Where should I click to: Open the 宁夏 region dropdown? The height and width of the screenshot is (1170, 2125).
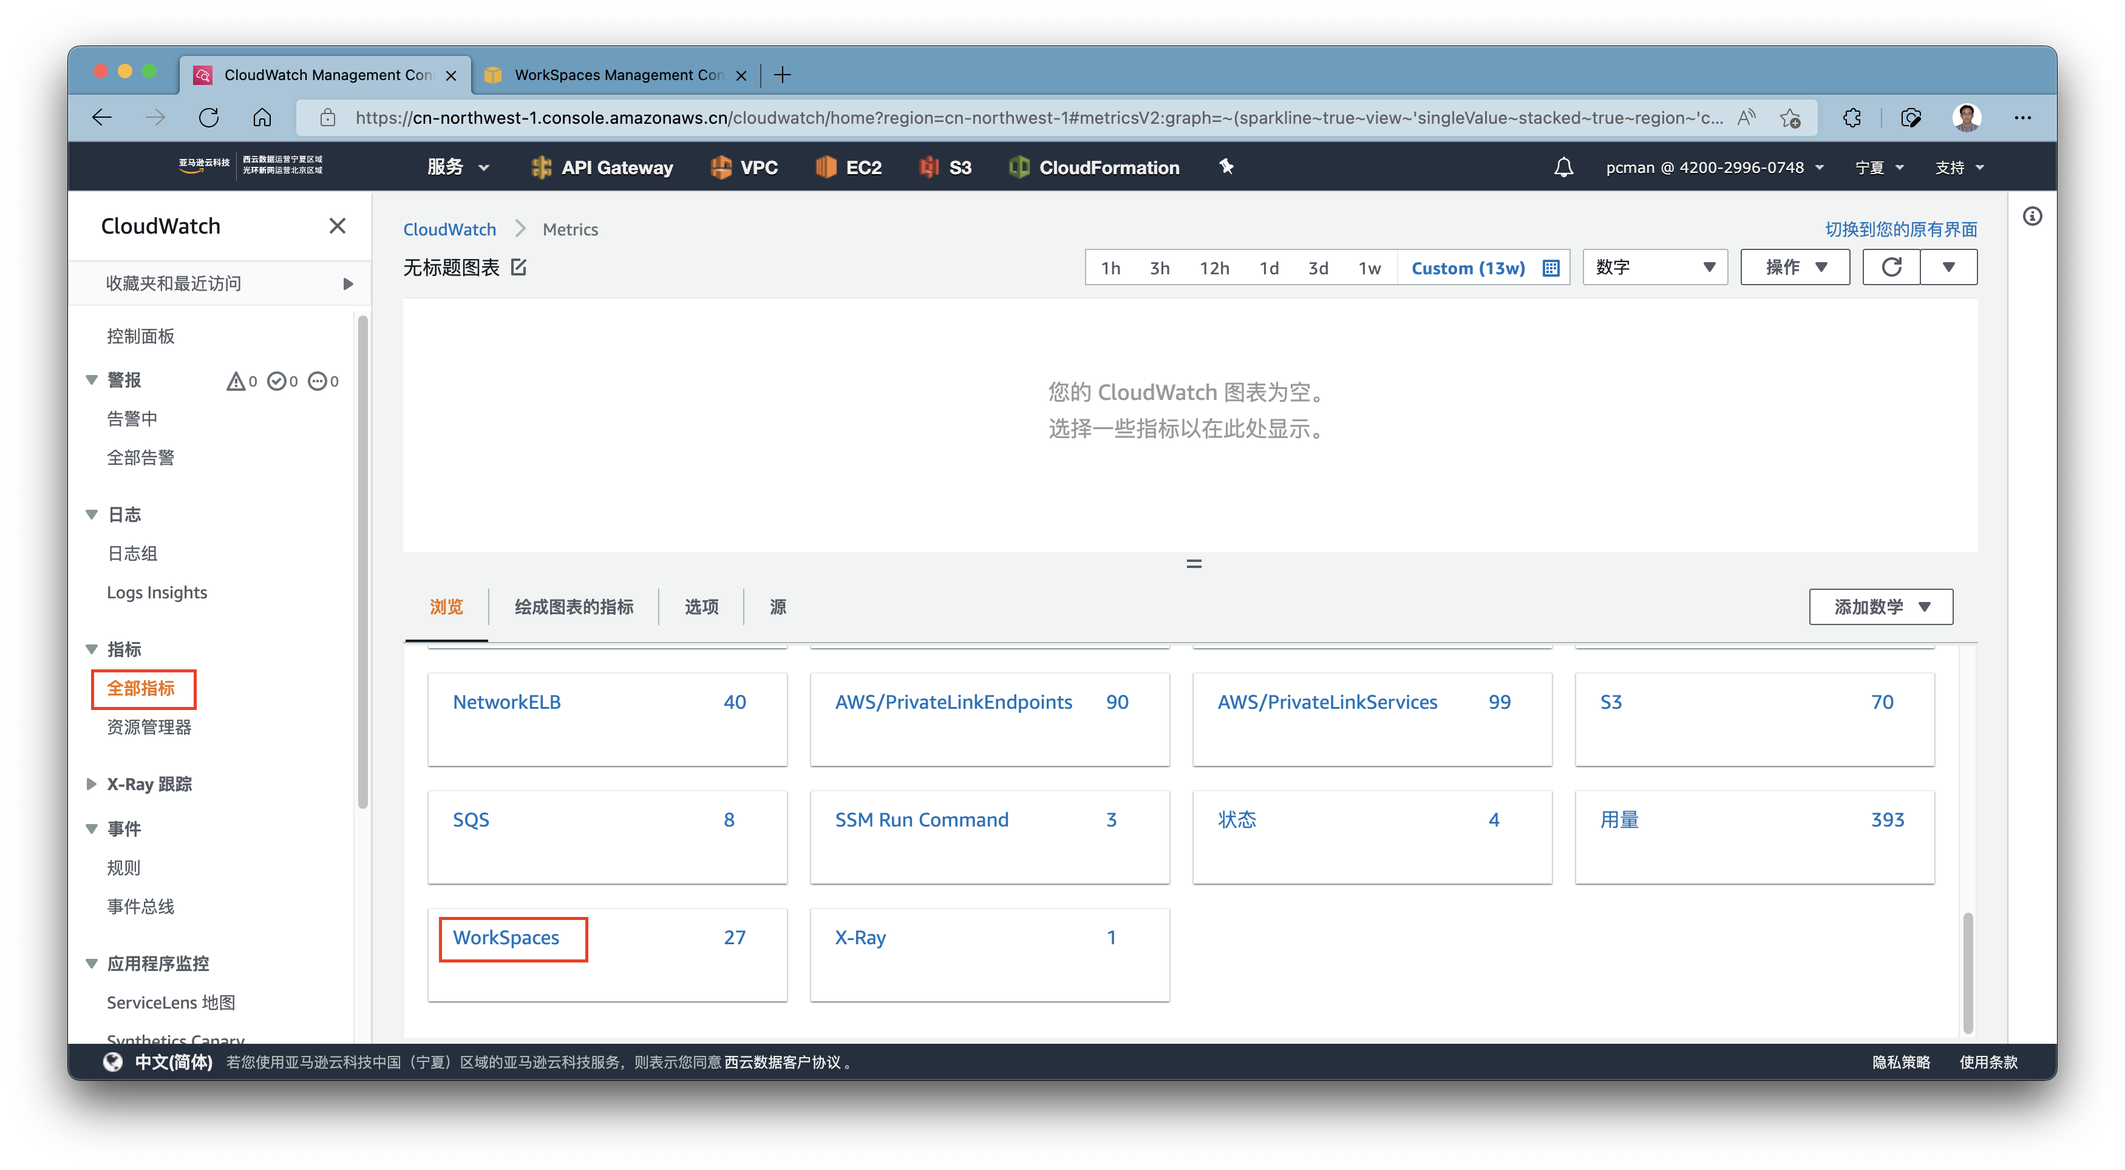(1879, 167)
